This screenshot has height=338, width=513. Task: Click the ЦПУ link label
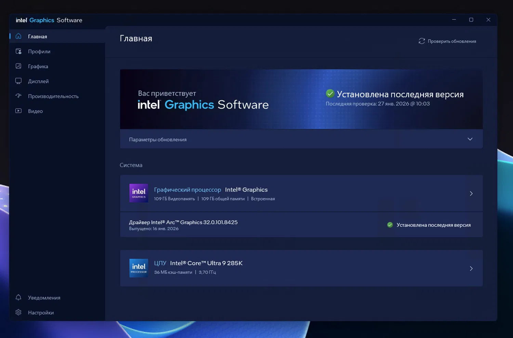click(x=160, y=263)
